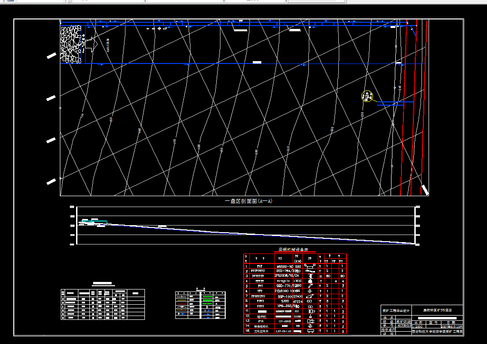Screen dimensions: 487x344
Task: Select the contour elevation label 520
Action: (332, 129)
